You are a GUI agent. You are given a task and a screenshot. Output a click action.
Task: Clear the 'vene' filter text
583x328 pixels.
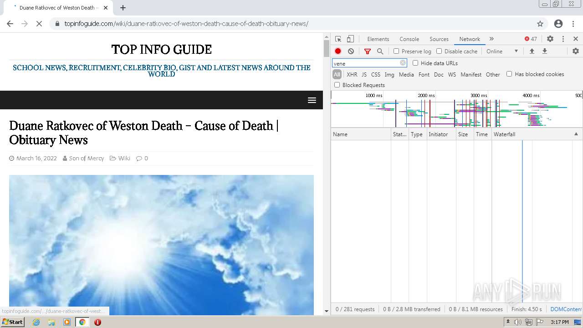[x=403, y=63]
